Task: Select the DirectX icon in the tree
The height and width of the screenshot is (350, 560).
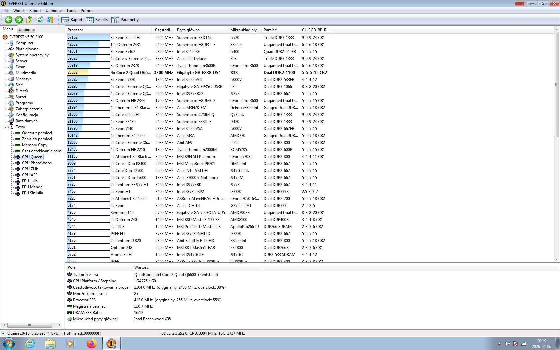Action: pos(11,91)
